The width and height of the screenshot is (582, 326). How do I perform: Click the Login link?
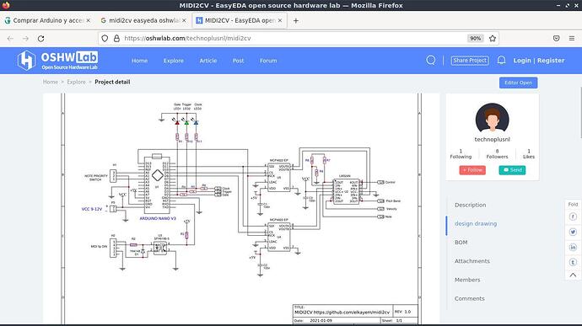tap(522, 60)
